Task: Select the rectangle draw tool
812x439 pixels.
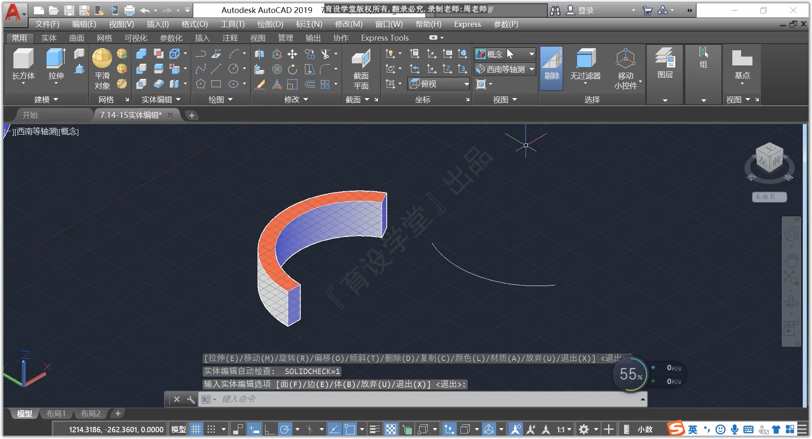Action: click(216, 84)
